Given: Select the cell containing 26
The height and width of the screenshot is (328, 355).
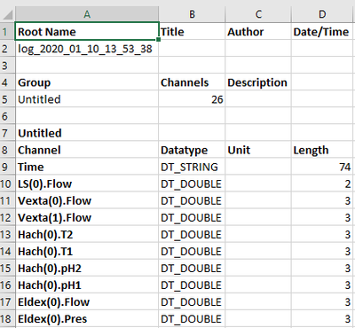Looking at the screenshot, I should tap(192, 99).
